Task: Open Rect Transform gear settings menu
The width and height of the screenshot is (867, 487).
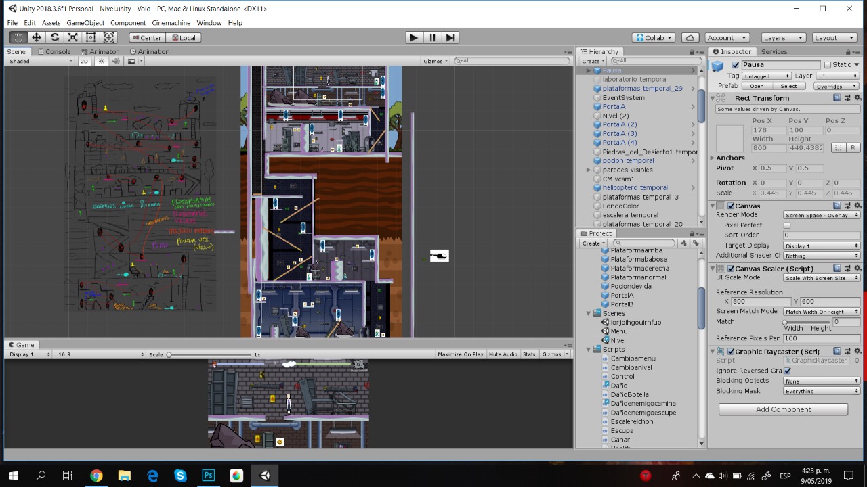Action: 858,98
